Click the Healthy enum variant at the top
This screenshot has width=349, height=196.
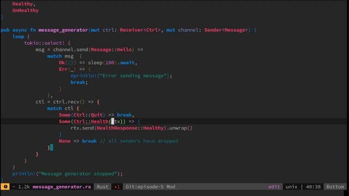click(22, 4)
